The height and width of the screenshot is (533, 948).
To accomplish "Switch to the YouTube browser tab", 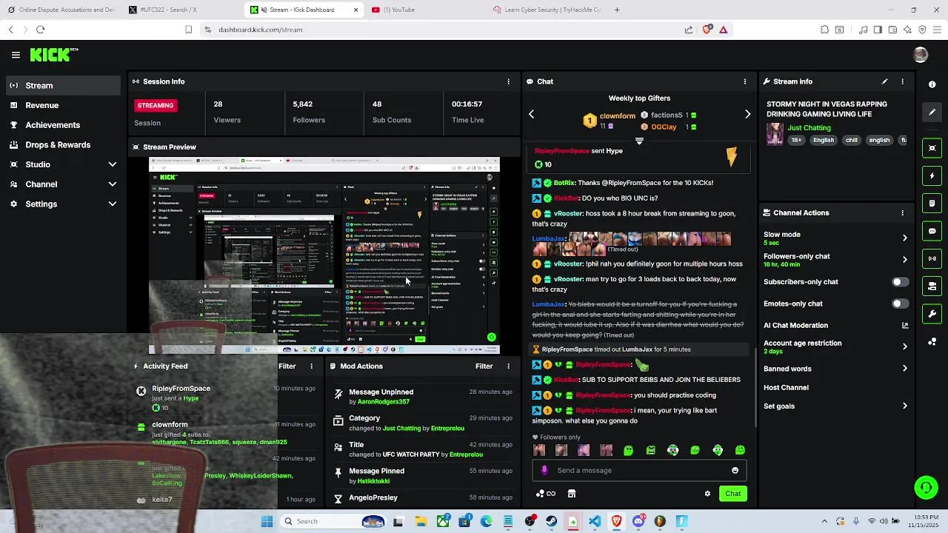I will tap(426, 10).
